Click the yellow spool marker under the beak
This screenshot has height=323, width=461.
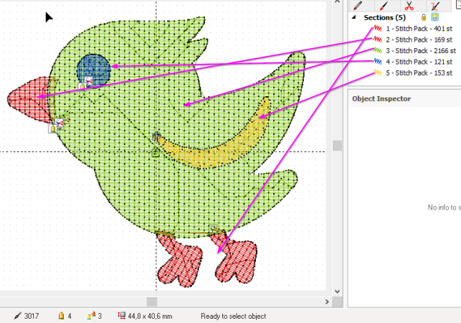(x=53, y=128)
